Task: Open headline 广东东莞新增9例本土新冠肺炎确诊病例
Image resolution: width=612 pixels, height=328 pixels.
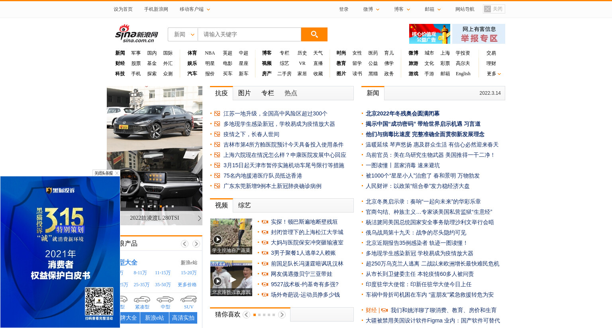Action: pos(273,186)
